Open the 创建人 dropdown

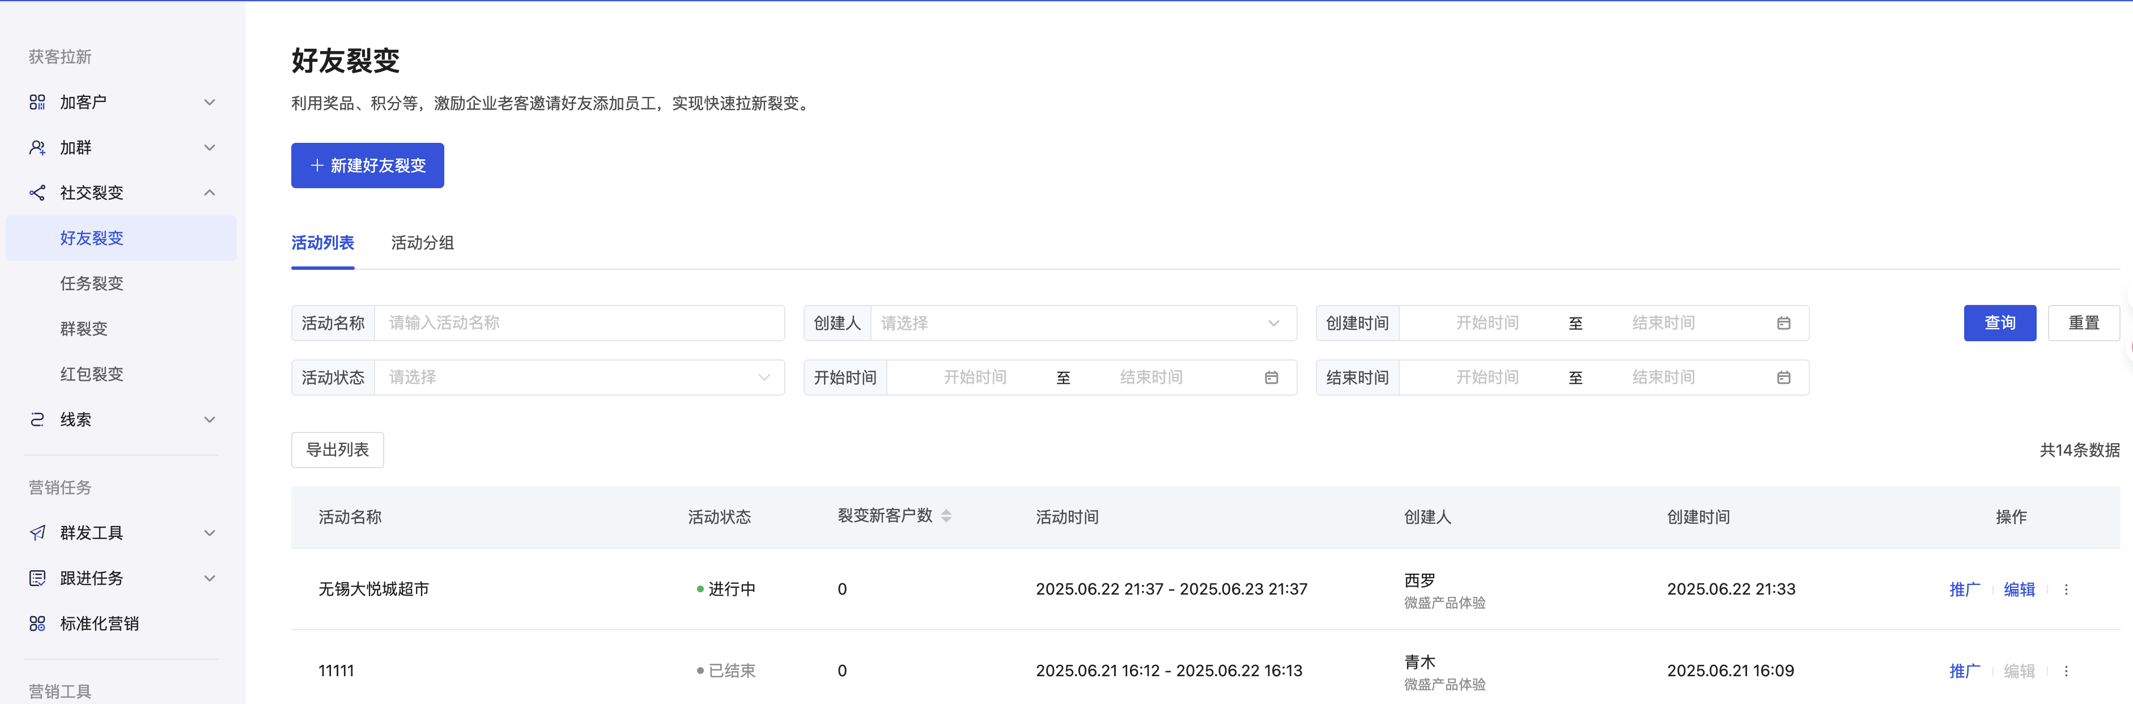click(x=1083, y=323)
